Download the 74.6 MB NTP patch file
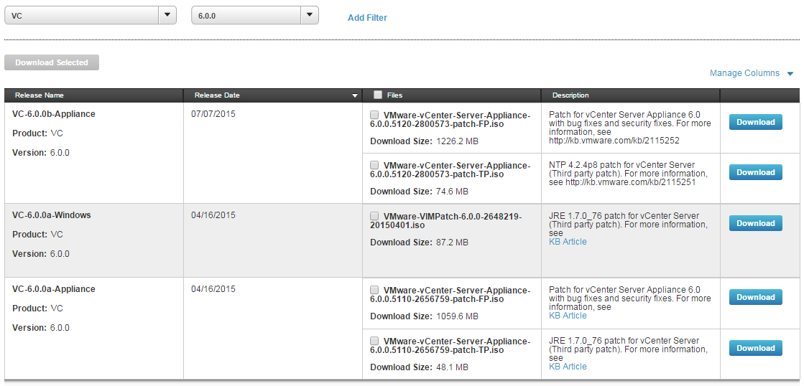Viewport: 804px width, 386px height. 756,172
